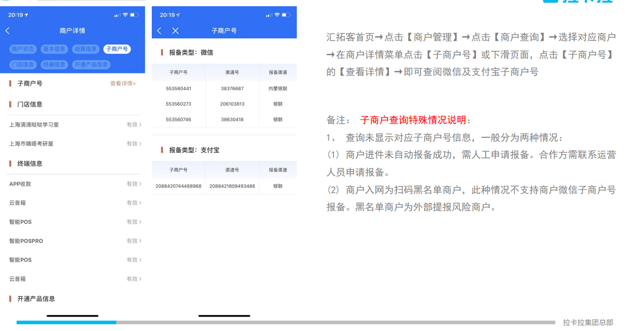The height and width of the screenshot is (331, 634).
Task: Open 上海滴滴哒哒学习室 store row
Action: (x=75, y=125)
